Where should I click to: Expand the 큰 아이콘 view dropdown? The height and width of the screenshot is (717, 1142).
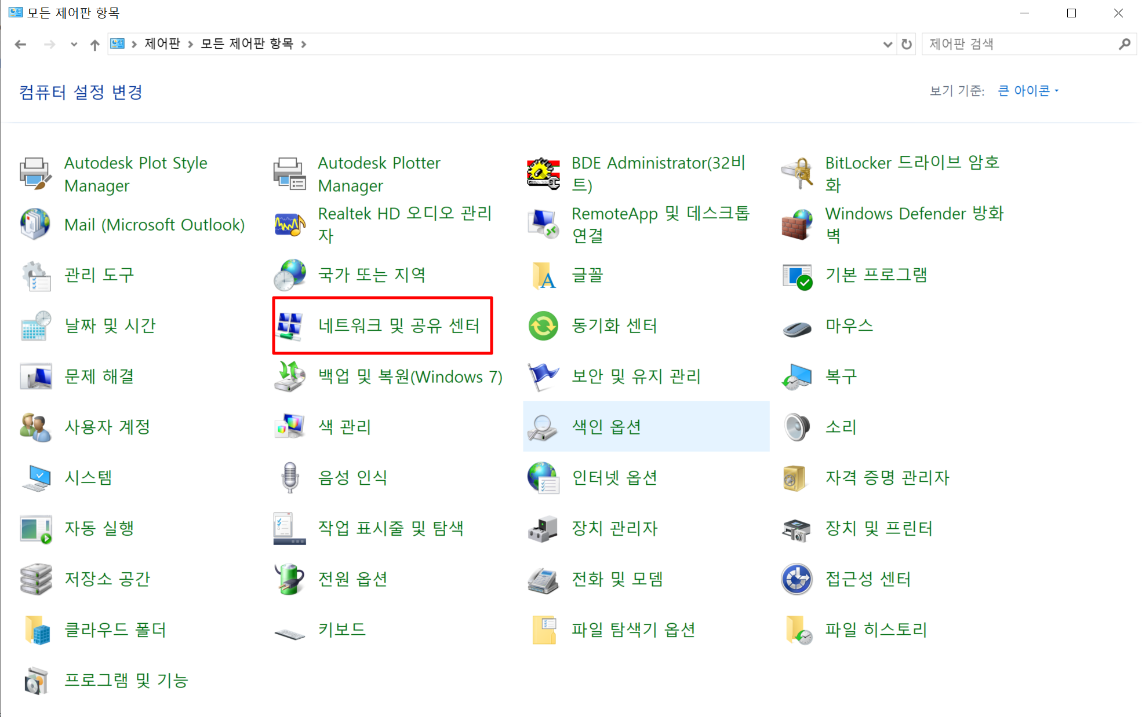pos(1027,90)
